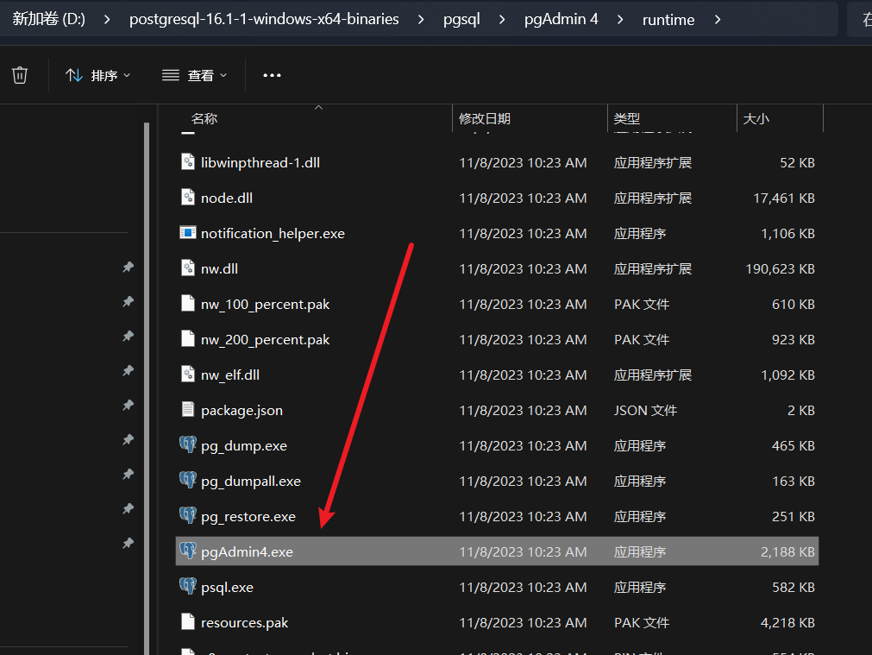Click the pg_restore.exe elephant icon

[186, 516]
